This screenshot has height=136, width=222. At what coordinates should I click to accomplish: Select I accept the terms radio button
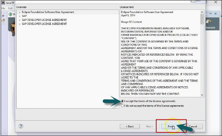point(122,101)
